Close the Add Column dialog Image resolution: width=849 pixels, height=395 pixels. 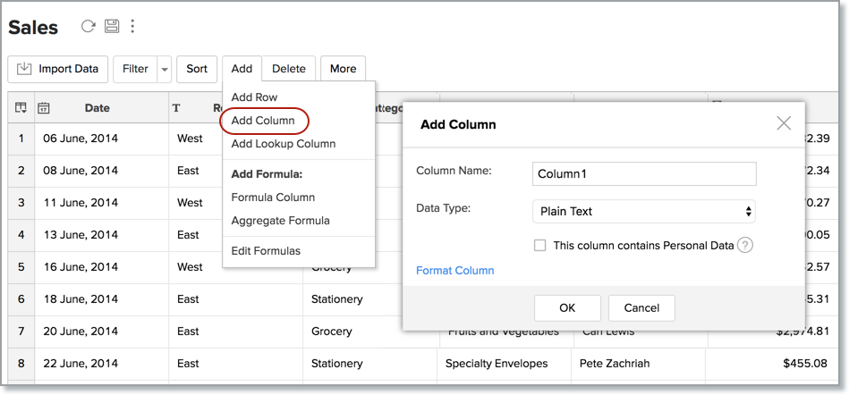pos(784,123)
